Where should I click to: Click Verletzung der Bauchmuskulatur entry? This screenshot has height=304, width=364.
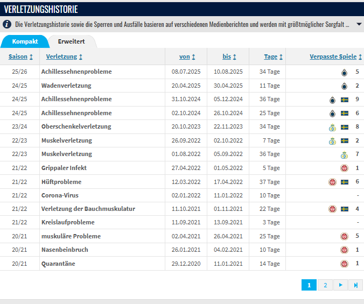(x=88, y=209)
